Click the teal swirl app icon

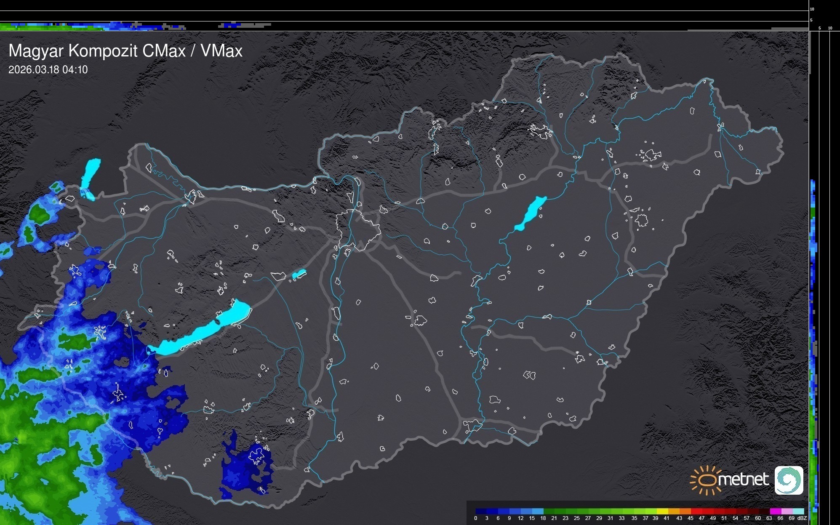pyautogui.click(x=789, y=480)
